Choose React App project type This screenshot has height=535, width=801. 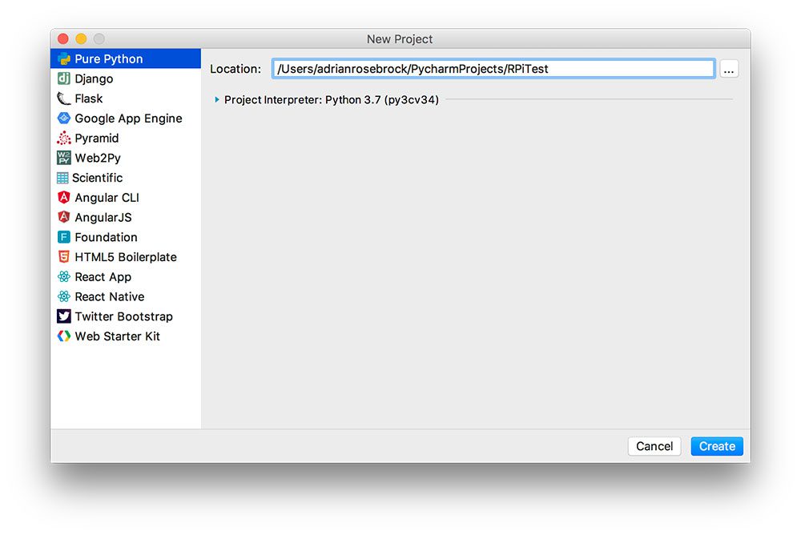click(126, 277)
